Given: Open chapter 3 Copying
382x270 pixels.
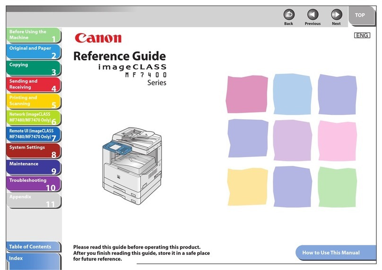Looking at the screenshot, I should click(34, 68).
